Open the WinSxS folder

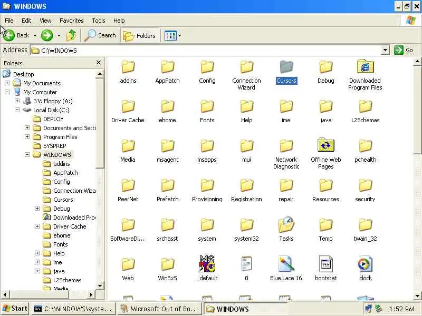pyautogui.click(x=167, y=264)
